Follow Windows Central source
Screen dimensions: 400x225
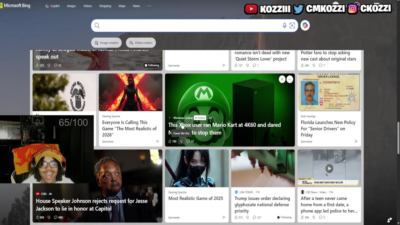point(200,118)
